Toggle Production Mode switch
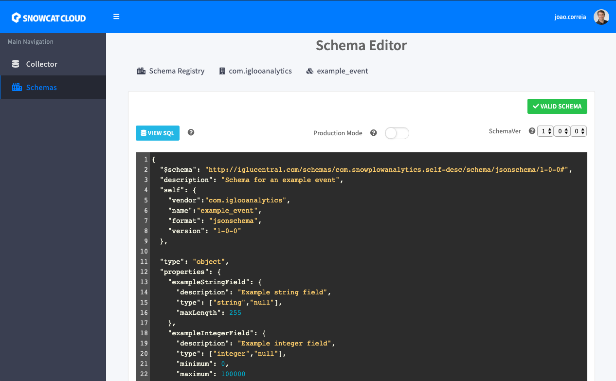 pyautogui.click(x=397, y=133)
